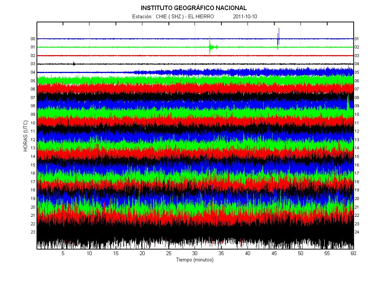Click the title INSTITUTO GEOGRÁFICO NACIONAL
382x286 pixels.
tap(194, 8)
